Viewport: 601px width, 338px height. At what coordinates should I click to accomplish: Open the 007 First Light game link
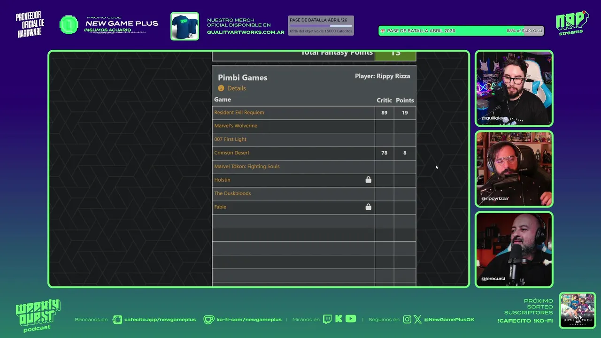click(x=230, y=139)
